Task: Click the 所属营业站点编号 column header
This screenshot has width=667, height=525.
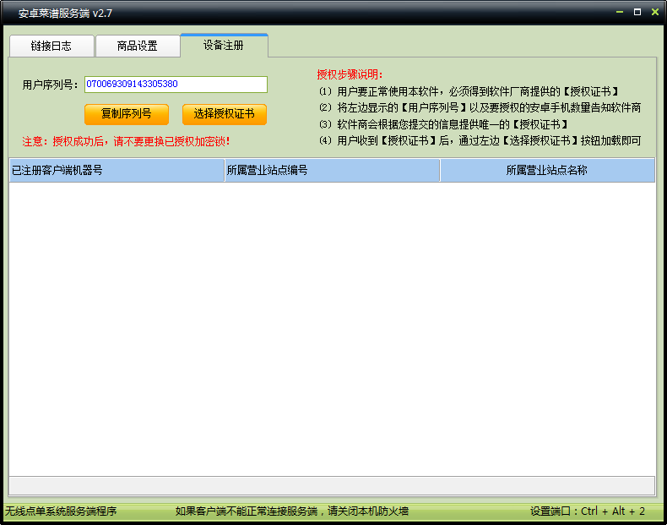Action: pos(332,170)
